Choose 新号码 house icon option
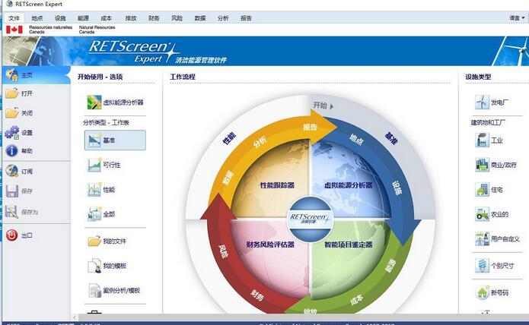 point(492,292)
